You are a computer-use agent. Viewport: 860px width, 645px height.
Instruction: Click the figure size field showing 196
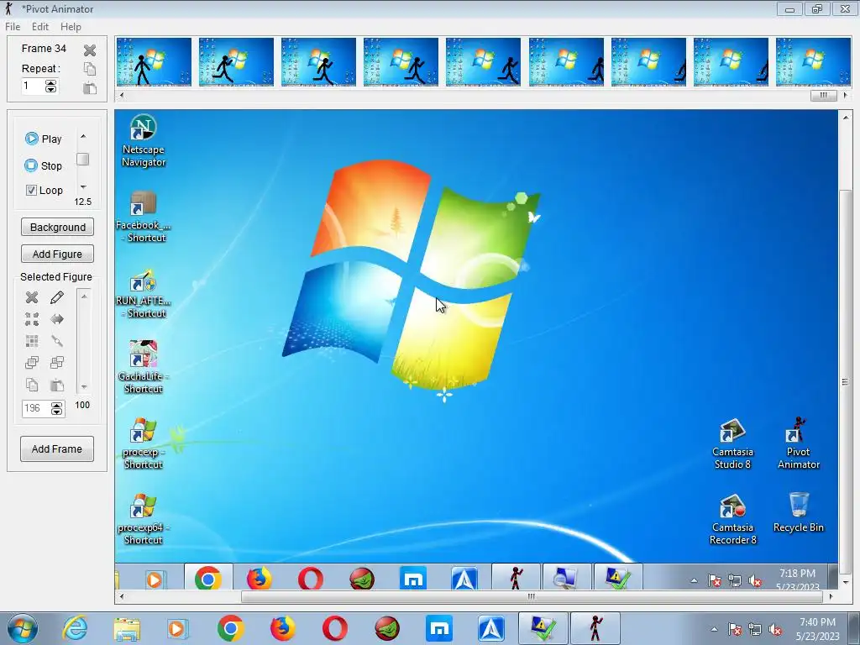pos(36,408)
